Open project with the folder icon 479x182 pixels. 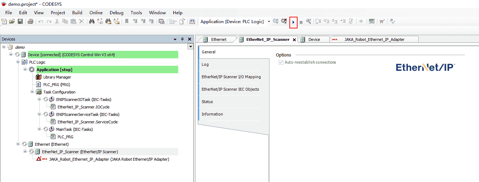click(x=12, y=22)
